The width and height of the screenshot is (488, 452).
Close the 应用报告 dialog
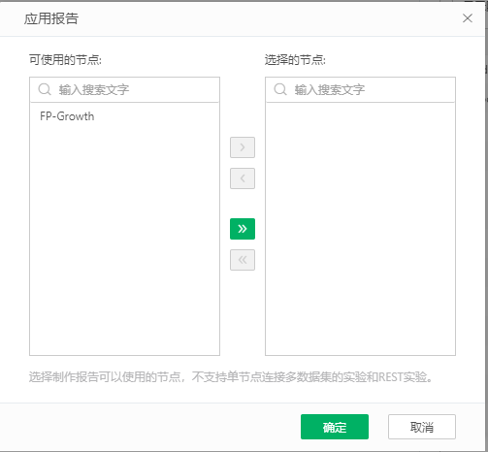click(468, 18)
